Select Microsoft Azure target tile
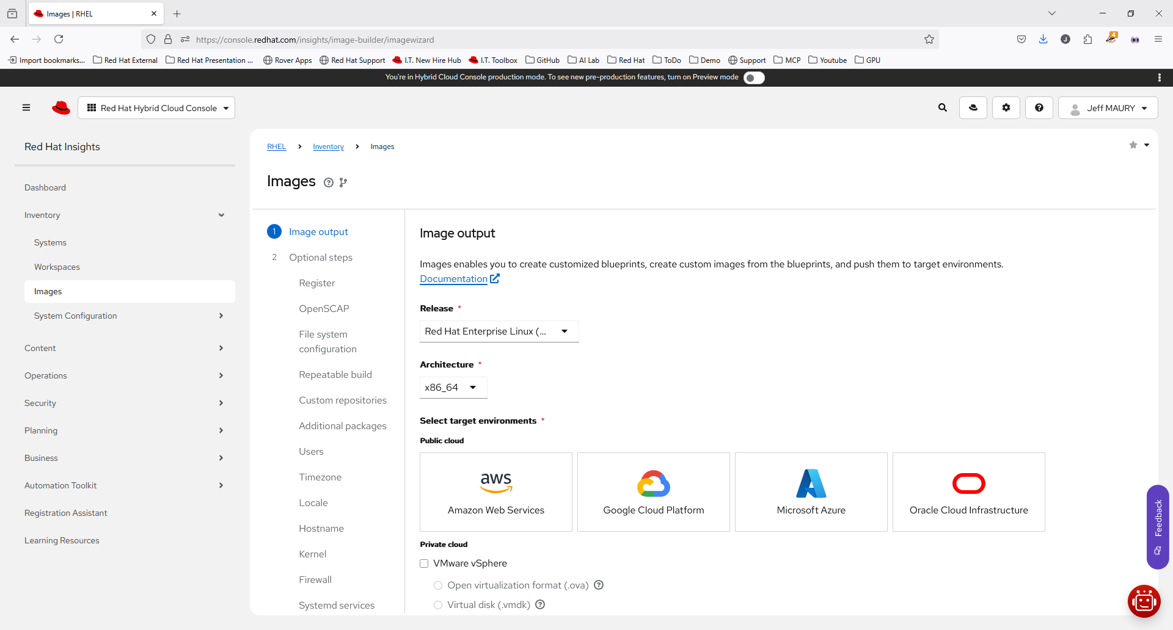Image resolution: width=1173 pixels, height=630 pixels. pyautogui.click(x=811, y=492)
